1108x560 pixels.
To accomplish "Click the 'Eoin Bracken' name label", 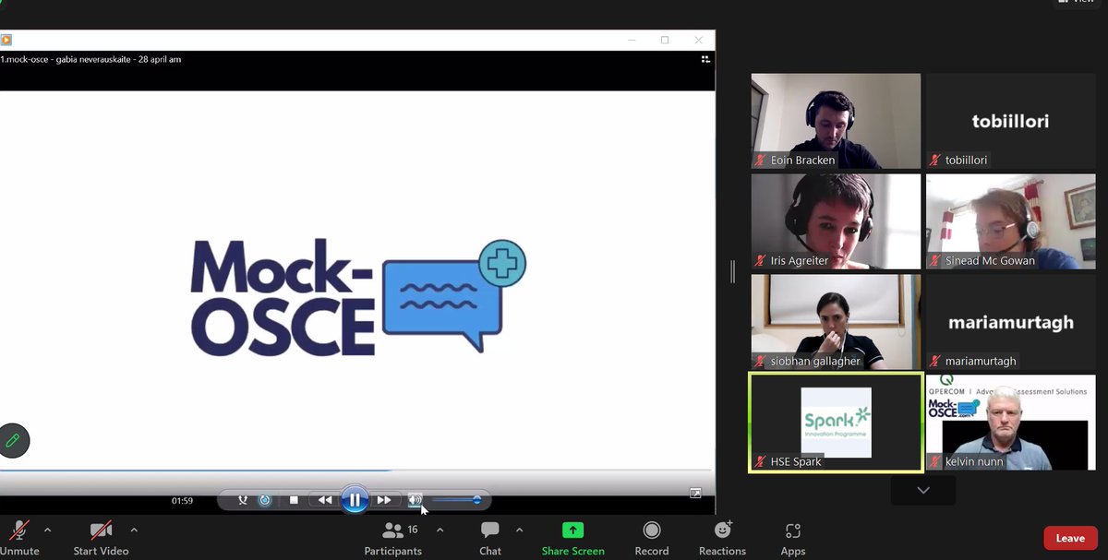I will (802, 161).
